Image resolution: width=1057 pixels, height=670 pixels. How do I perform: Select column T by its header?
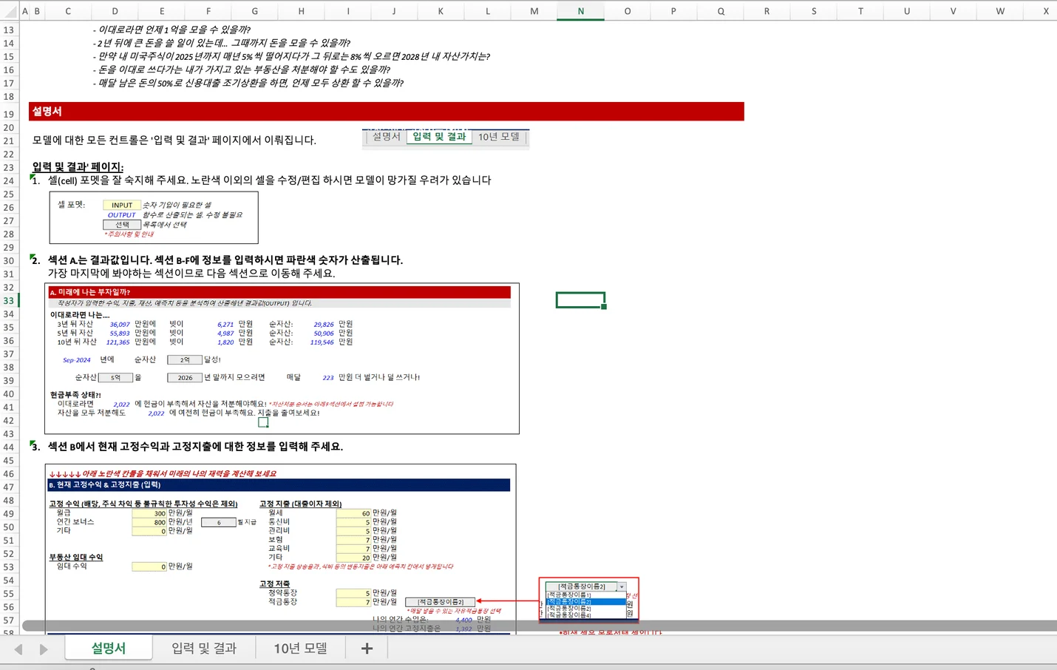[x=860, y=11]
